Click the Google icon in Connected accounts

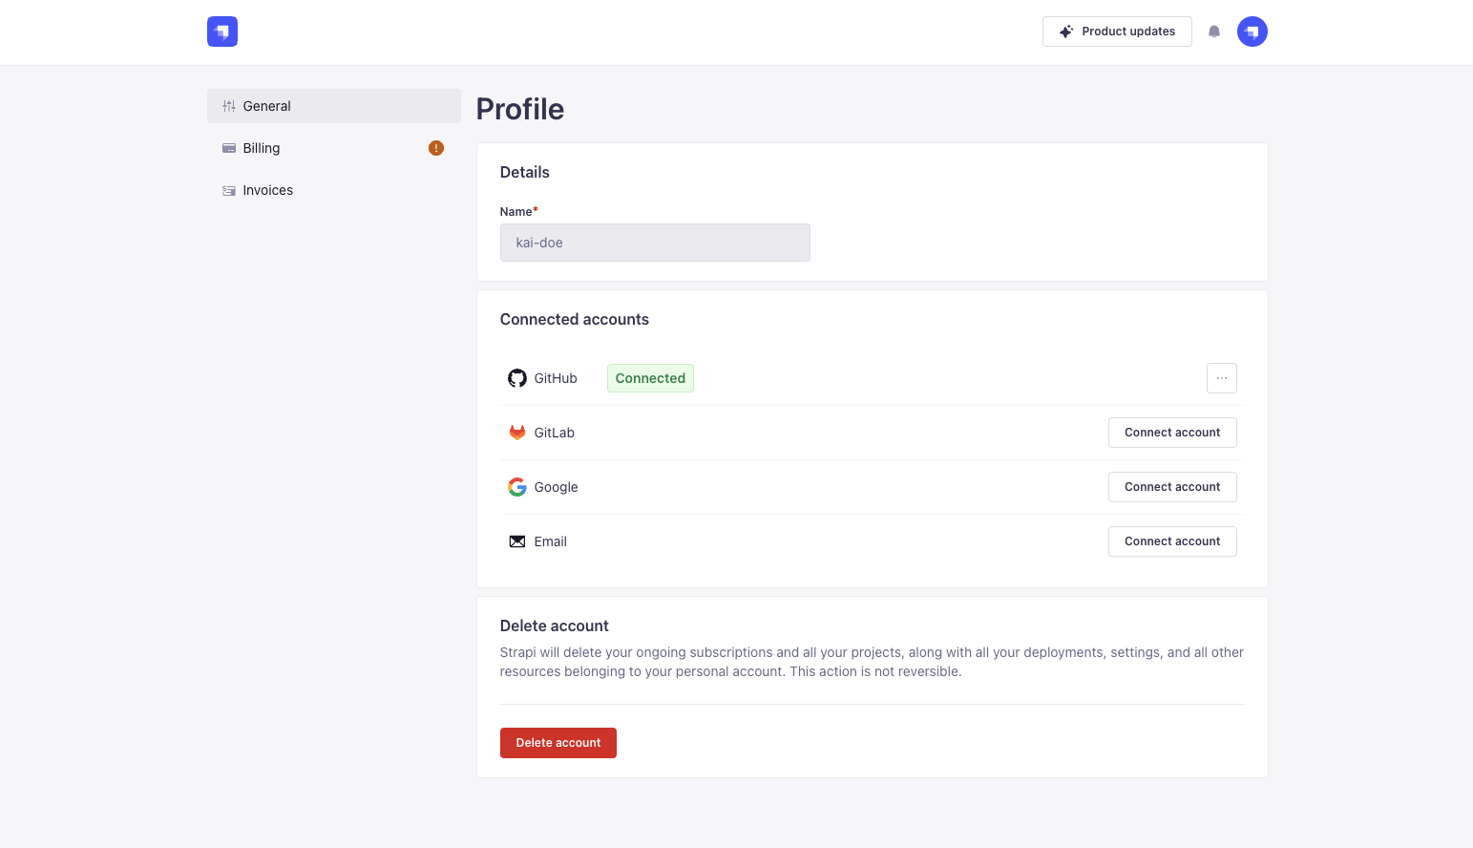click(516, 486)
